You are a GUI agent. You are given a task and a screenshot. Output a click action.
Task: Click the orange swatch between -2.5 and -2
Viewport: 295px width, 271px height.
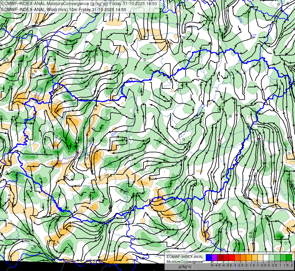pyautogui.click(x=243, y=258)
